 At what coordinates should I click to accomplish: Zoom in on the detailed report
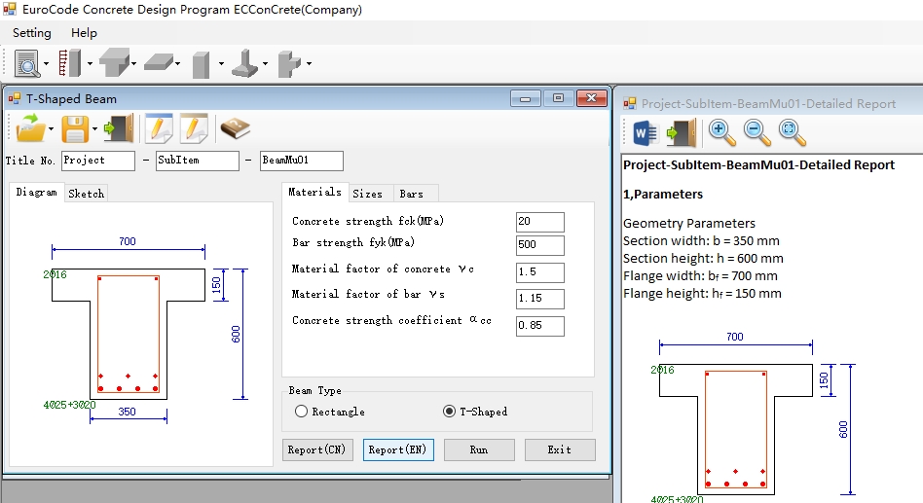721,133
